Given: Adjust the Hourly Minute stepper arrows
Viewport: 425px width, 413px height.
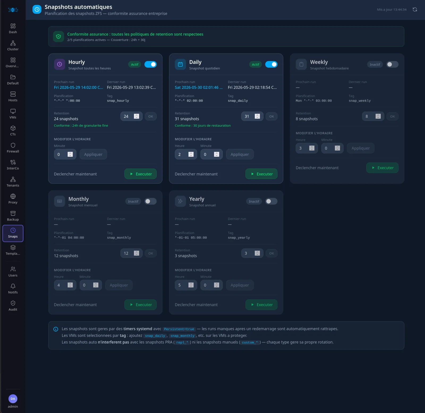Looking at the screenshot, I should [70, 154].
